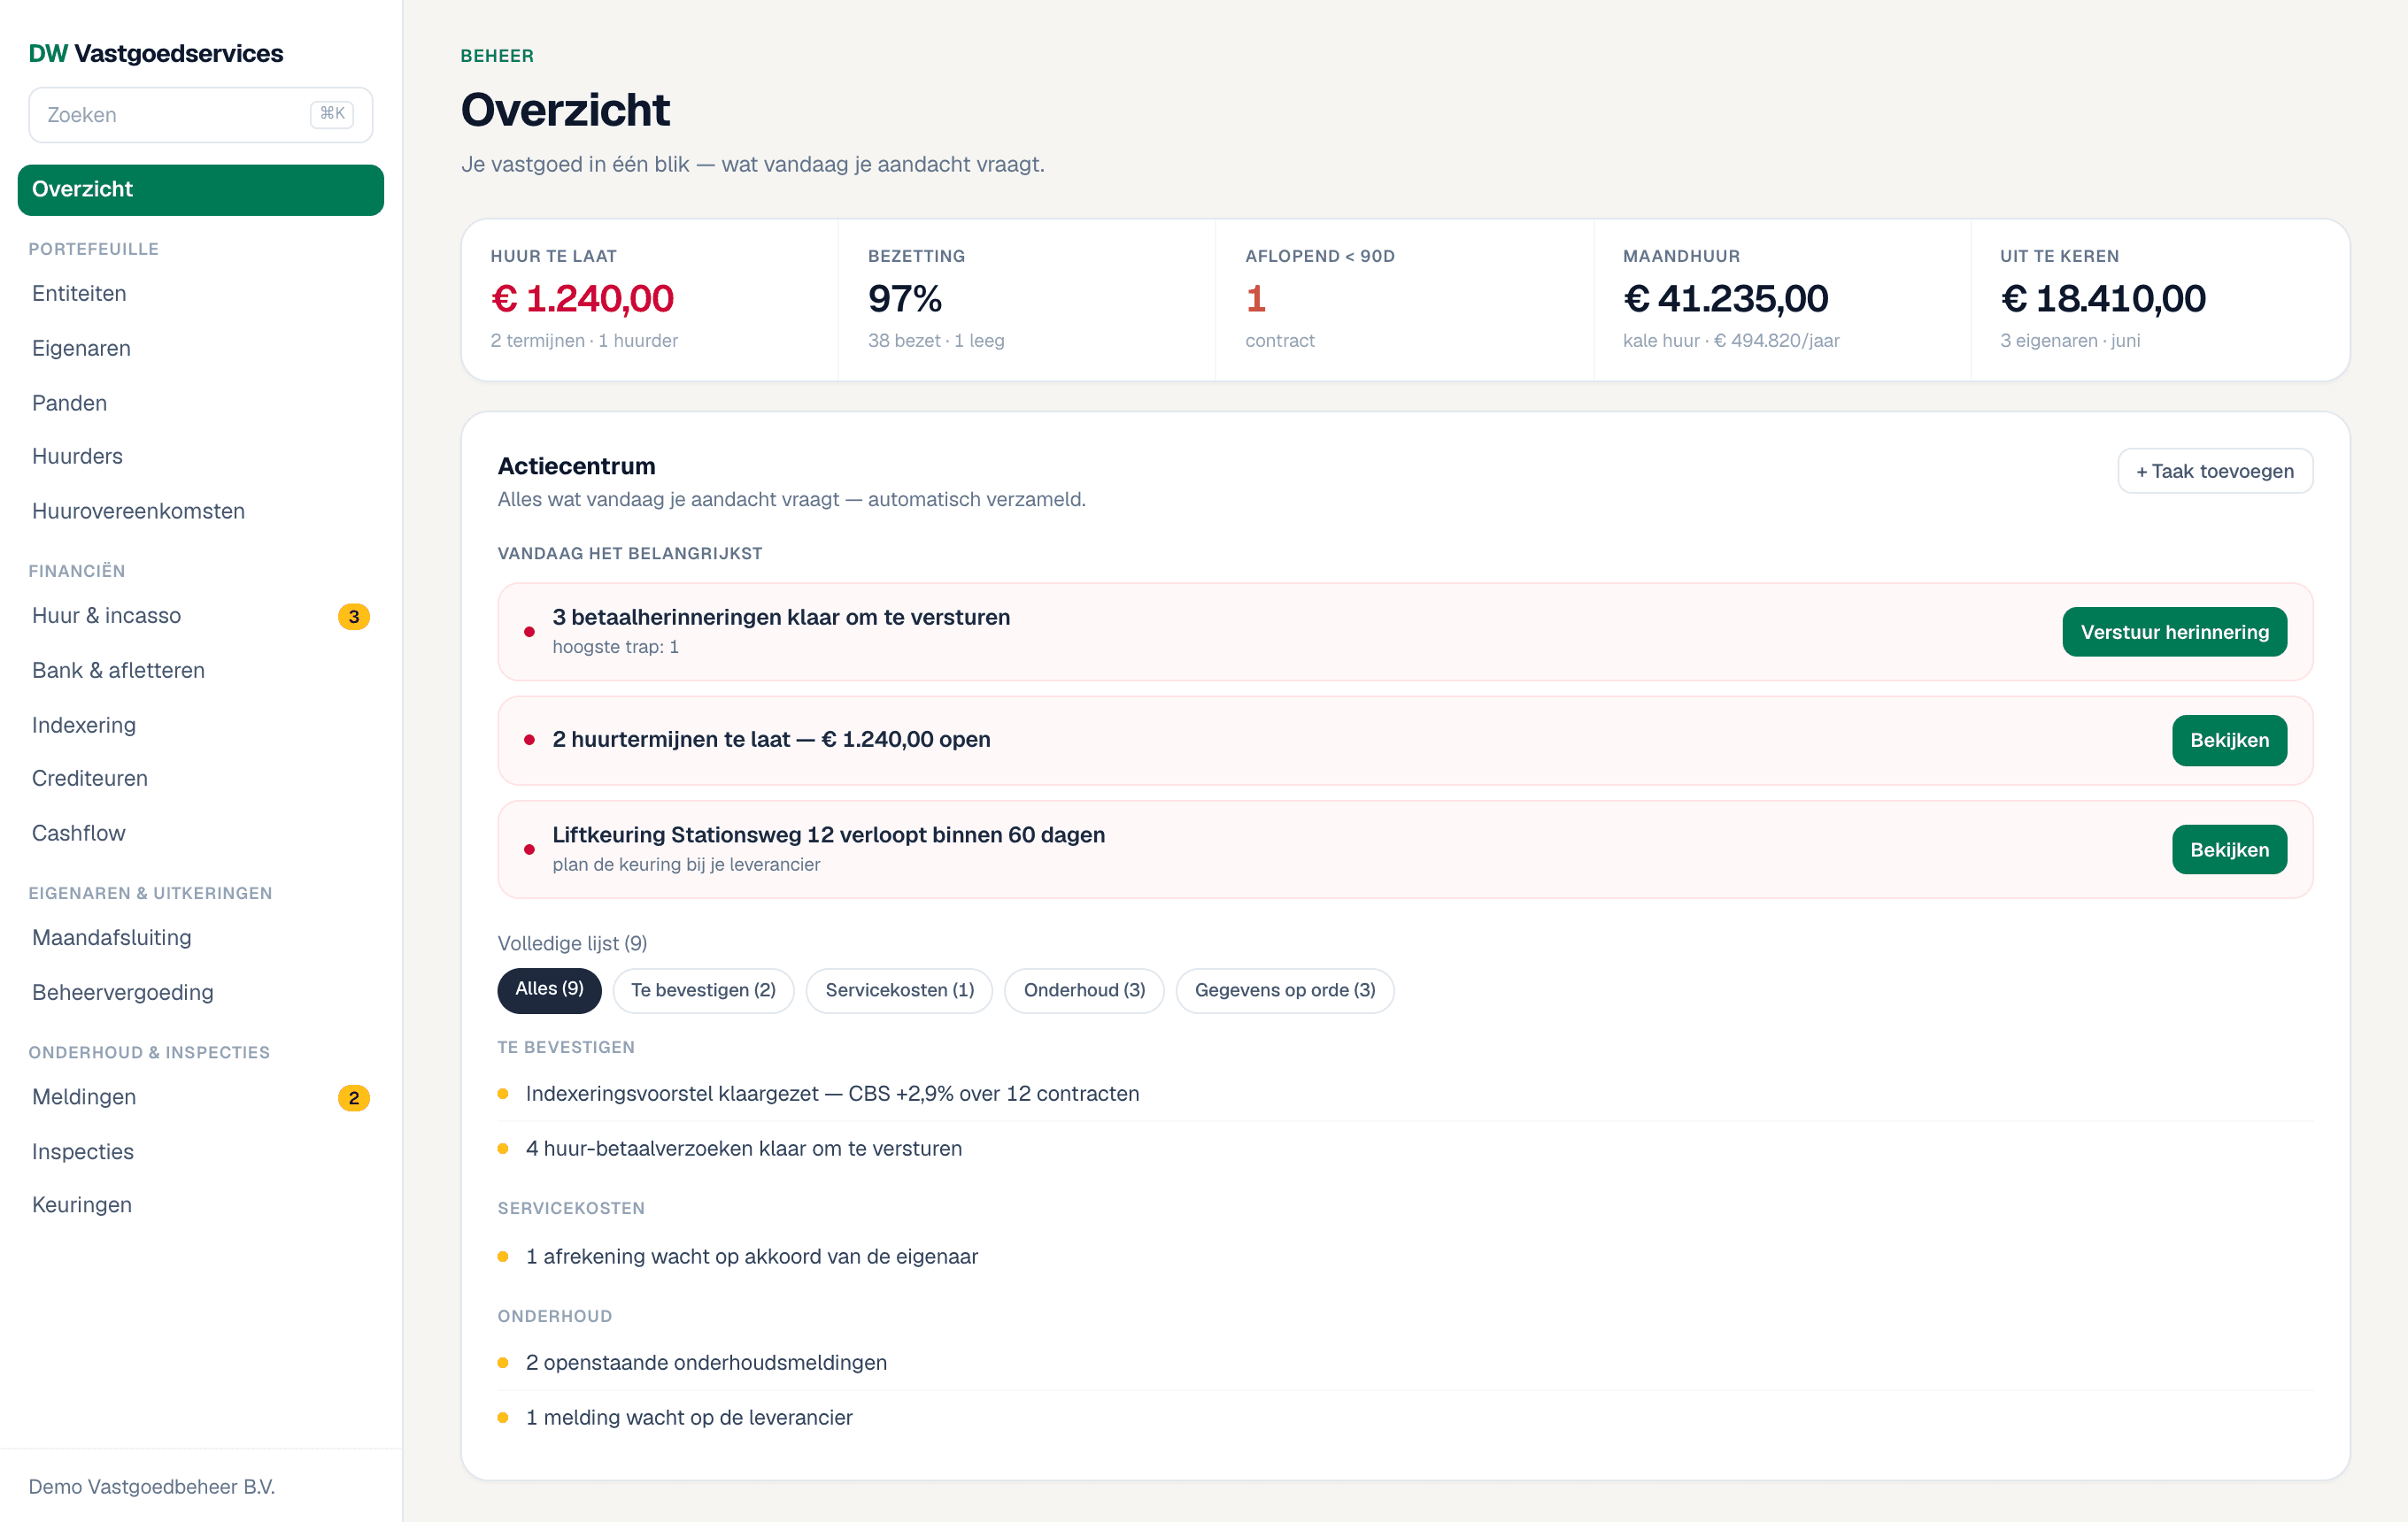Screen dimensions: 2408x1522
Task: Switch to Onderhoud (3) filter
Action: [x=1084, y=989]
